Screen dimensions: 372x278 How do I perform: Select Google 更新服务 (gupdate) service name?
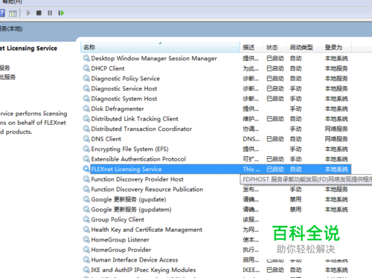tap(129, 199)
